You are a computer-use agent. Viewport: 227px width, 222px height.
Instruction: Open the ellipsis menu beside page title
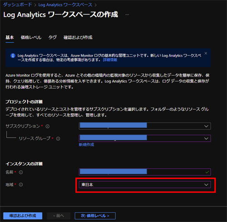[127, 14]
